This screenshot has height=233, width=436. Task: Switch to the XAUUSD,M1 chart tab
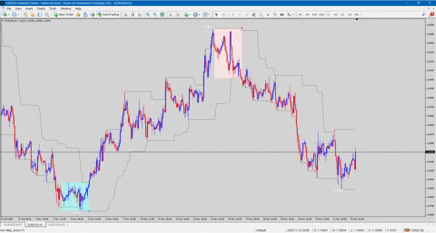coord(57,225)
